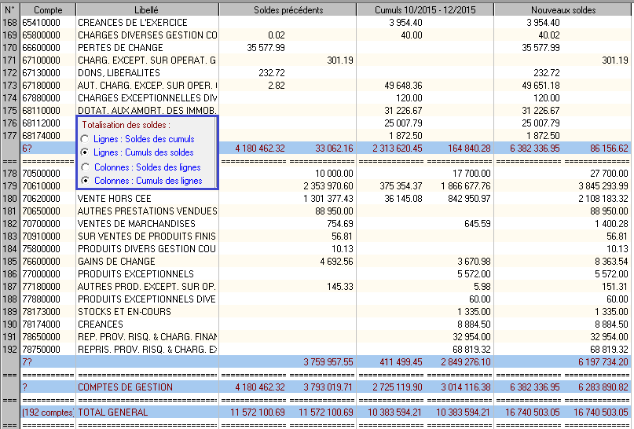The height and width of the screenshot is (429, 634).
Task: Select 'Lignes : Soldes des cumuls' radio option
Action: click(x=86, y=139)
